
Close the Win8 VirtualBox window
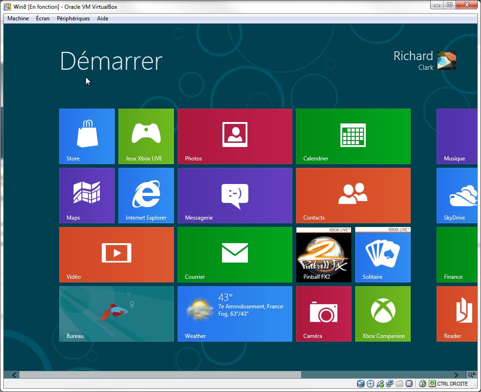pos(467,5)
